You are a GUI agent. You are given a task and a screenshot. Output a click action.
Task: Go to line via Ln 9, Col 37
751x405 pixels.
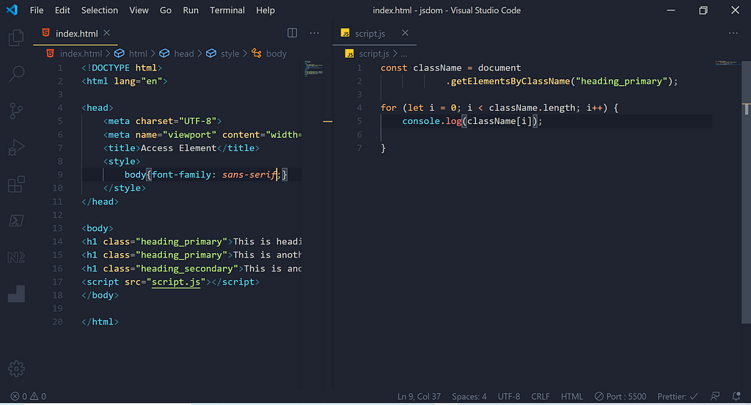click(419, 396)
